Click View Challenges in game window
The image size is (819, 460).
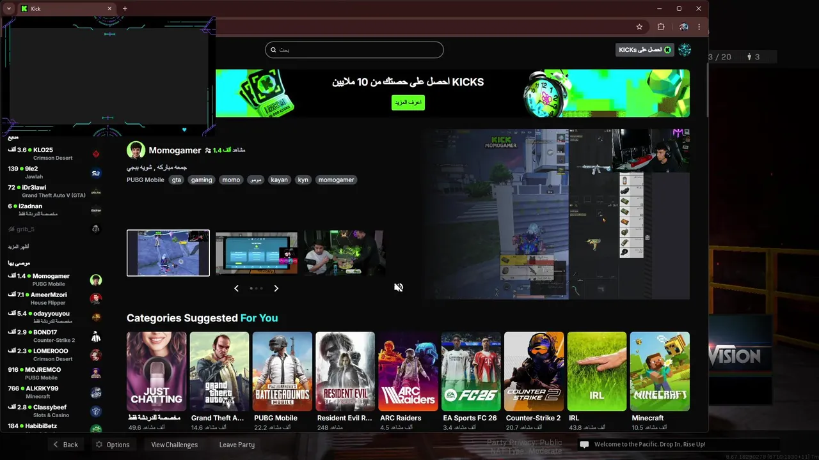coord(174,445)
